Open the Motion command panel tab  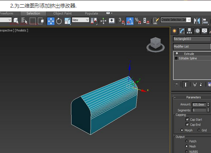pos(197,31)
